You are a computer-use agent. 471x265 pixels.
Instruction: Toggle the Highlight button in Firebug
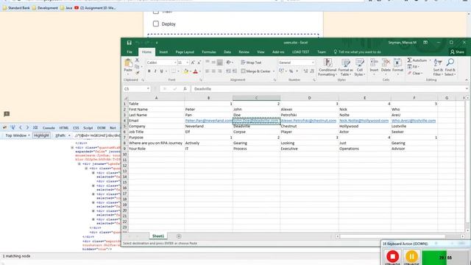point(41,135)
